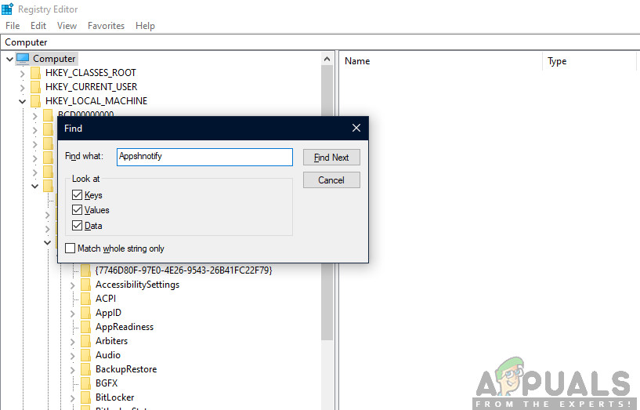Image resolution: width=640 pixels, height=410 pixels.
Task: Expand the Arbiters node
Action: (73, 341)
